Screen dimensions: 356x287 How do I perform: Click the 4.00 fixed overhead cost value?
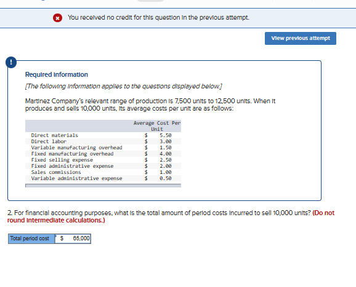166,154
